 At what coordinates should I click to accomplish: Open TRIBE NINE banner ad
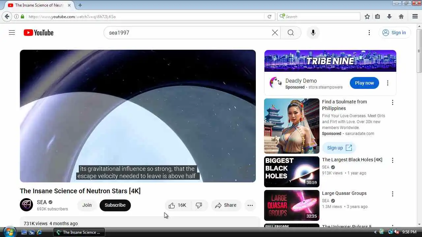pyautogui.click(x=330, y=61)
